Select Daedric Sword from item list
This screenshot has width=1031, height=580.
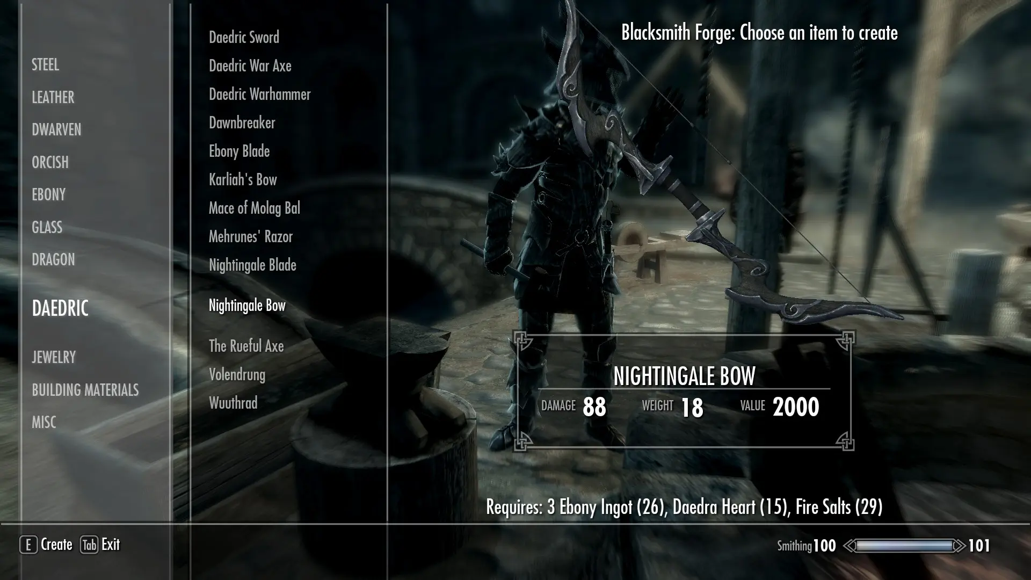244,37
